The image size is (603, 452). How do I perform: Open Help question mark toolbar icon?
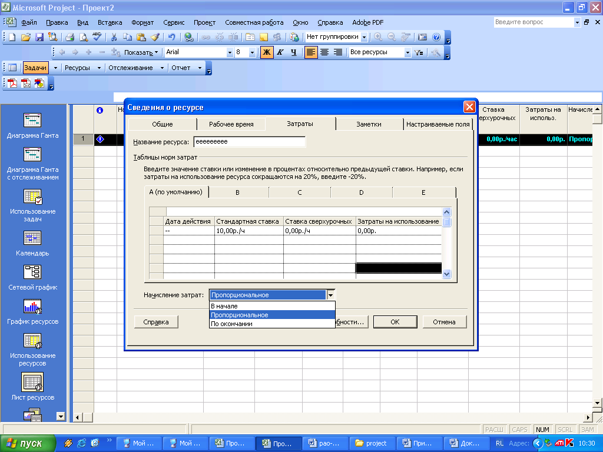tap(436, 37)
